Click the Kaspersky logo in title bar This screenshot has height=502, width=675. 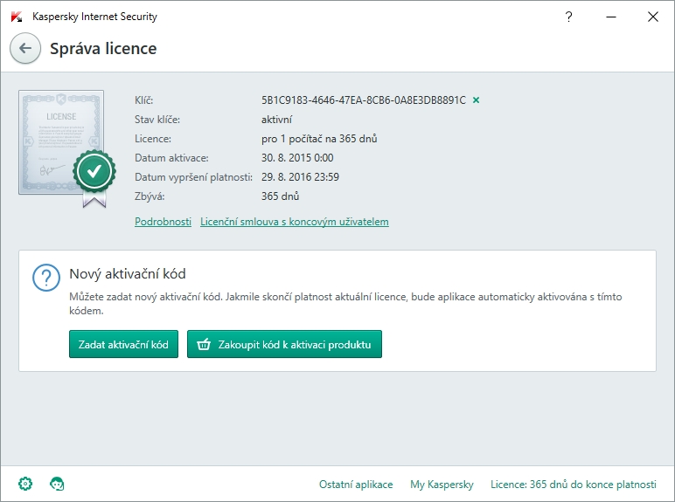[x=16, y=17]
